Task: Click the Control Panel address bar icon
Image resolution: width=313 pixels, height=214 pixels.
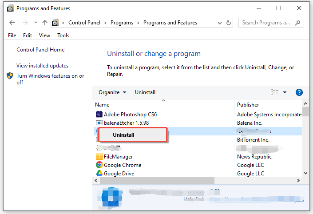Action: coord(55,23)
